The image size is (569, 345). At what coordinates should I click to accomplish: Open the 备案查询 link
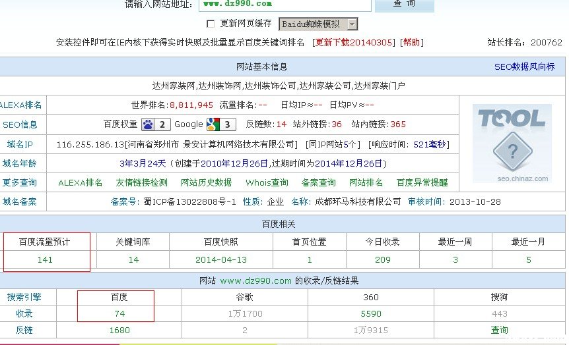coord(318,182)
